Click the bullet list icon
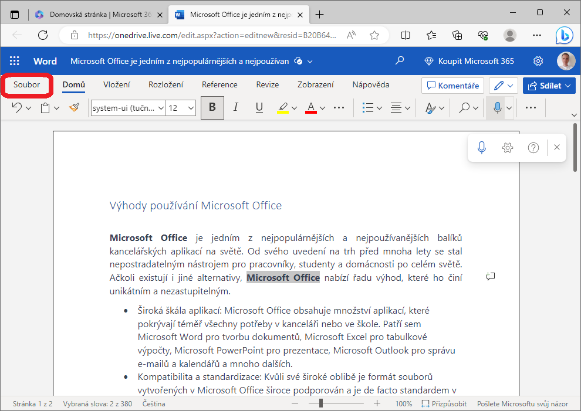 (x=367, y=108)
